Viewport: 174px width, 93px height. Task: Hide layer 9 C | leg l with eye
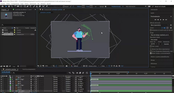[x=1, y=79]
